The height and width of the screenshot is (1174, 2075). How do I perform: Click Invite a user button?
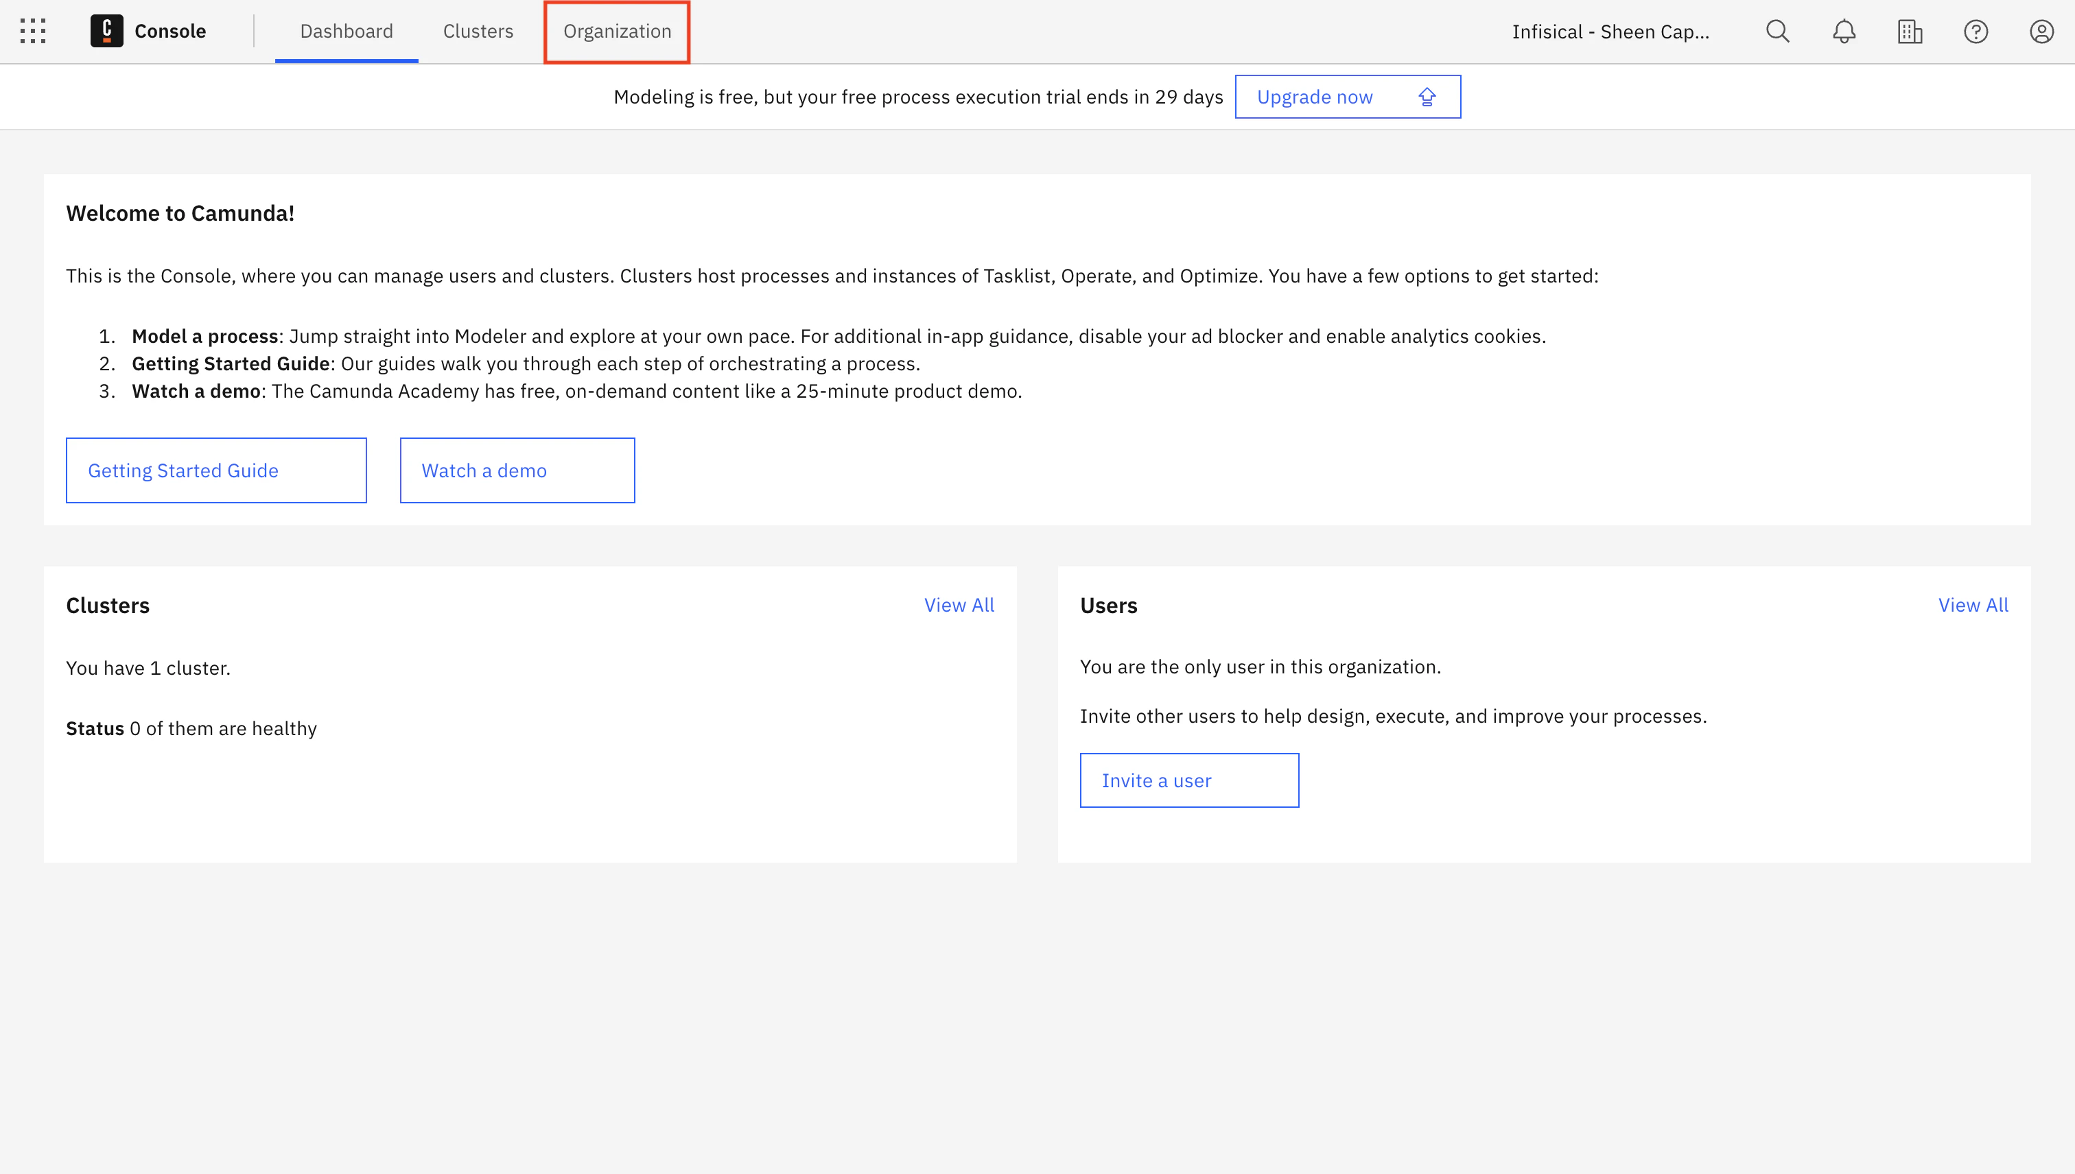tap(1189, 780)
